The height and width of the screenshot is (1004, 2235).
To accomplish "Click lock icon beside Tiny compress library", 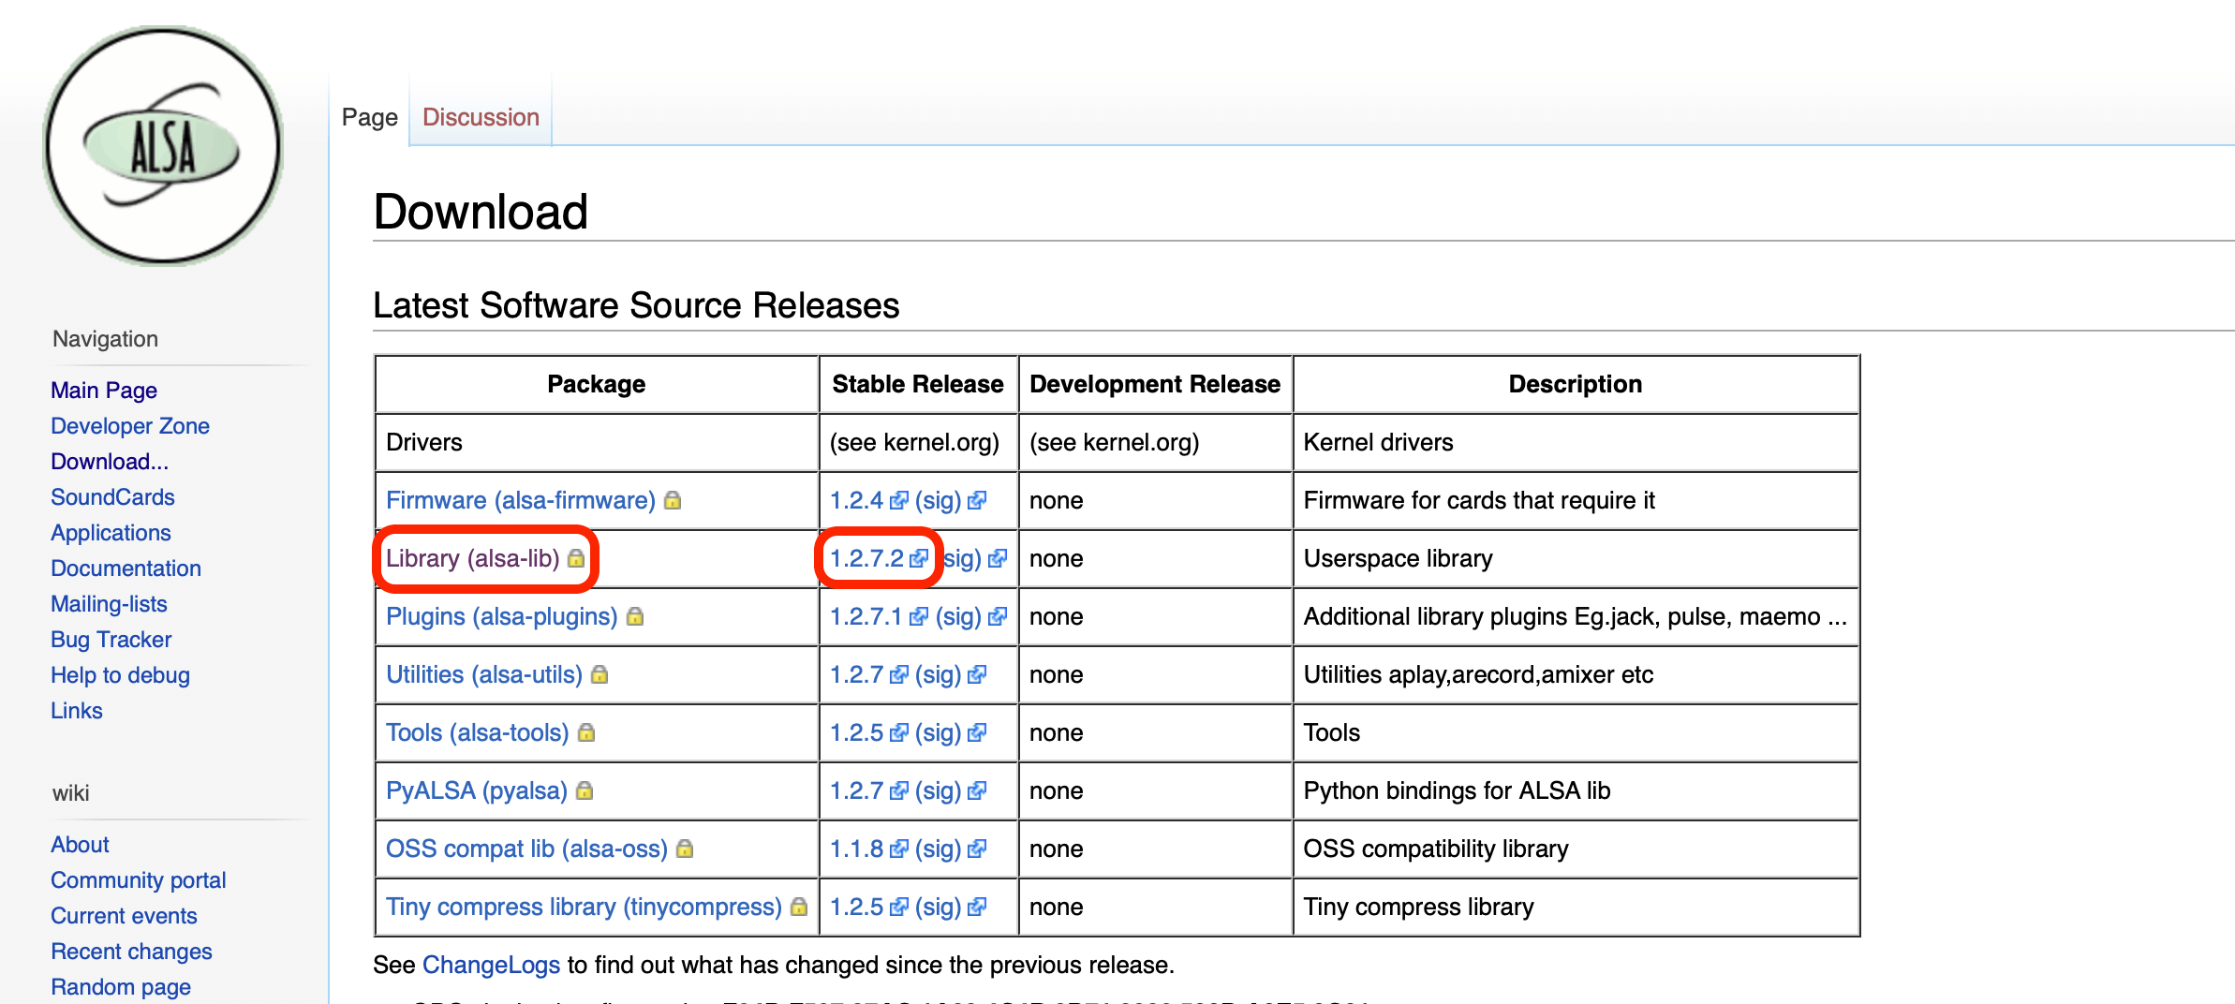I will 799,908.
